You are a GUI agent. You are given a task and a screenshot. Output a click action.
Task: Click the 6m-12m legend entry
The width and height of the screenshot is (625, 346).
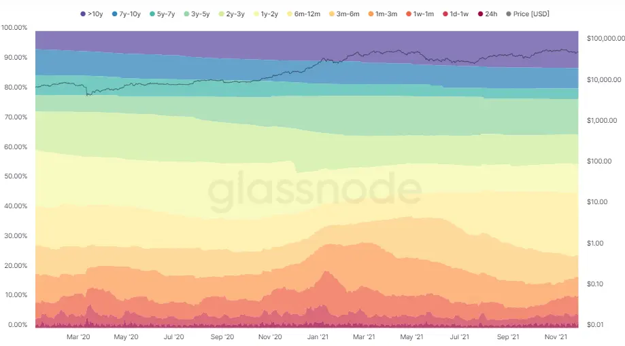click(x=304, y=14)
